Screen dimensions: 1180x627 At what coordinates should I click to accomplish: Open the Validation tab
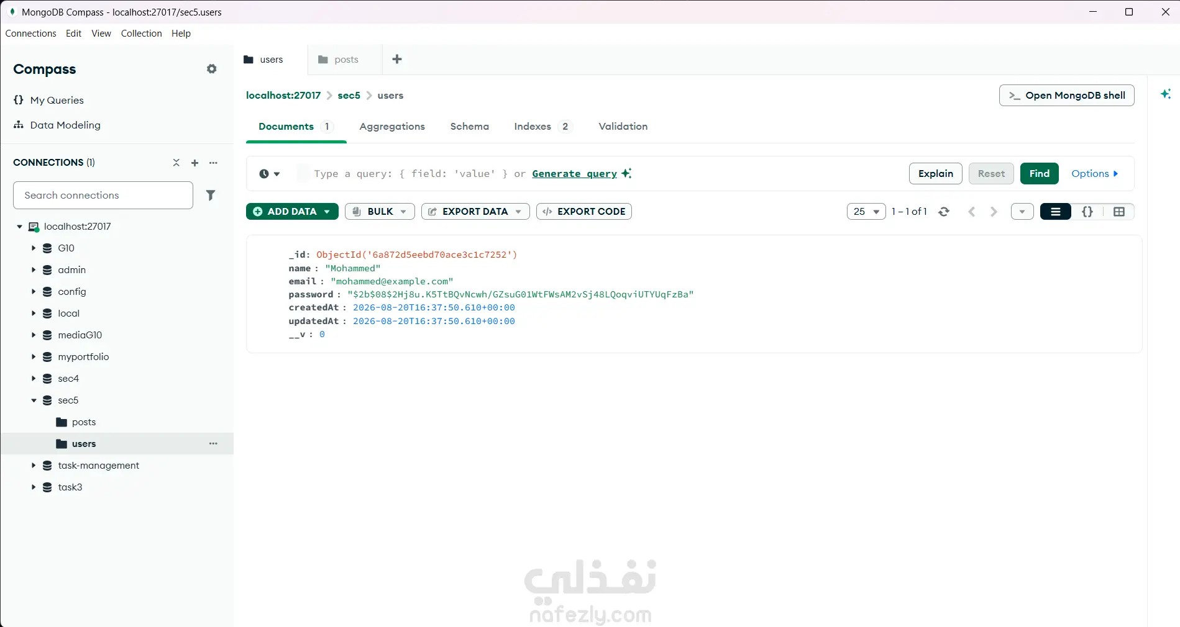623,127
